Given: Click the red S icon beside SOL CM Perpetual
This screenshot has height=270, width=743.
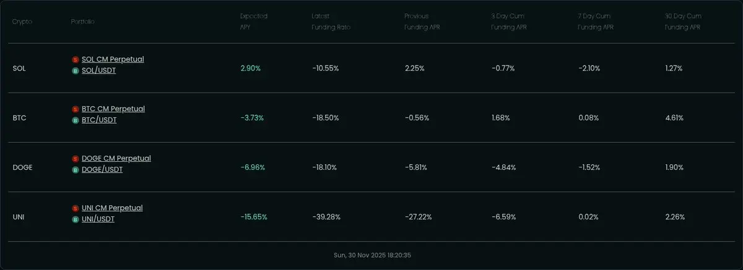Looking at the screenshot, I should coord(76,59).
